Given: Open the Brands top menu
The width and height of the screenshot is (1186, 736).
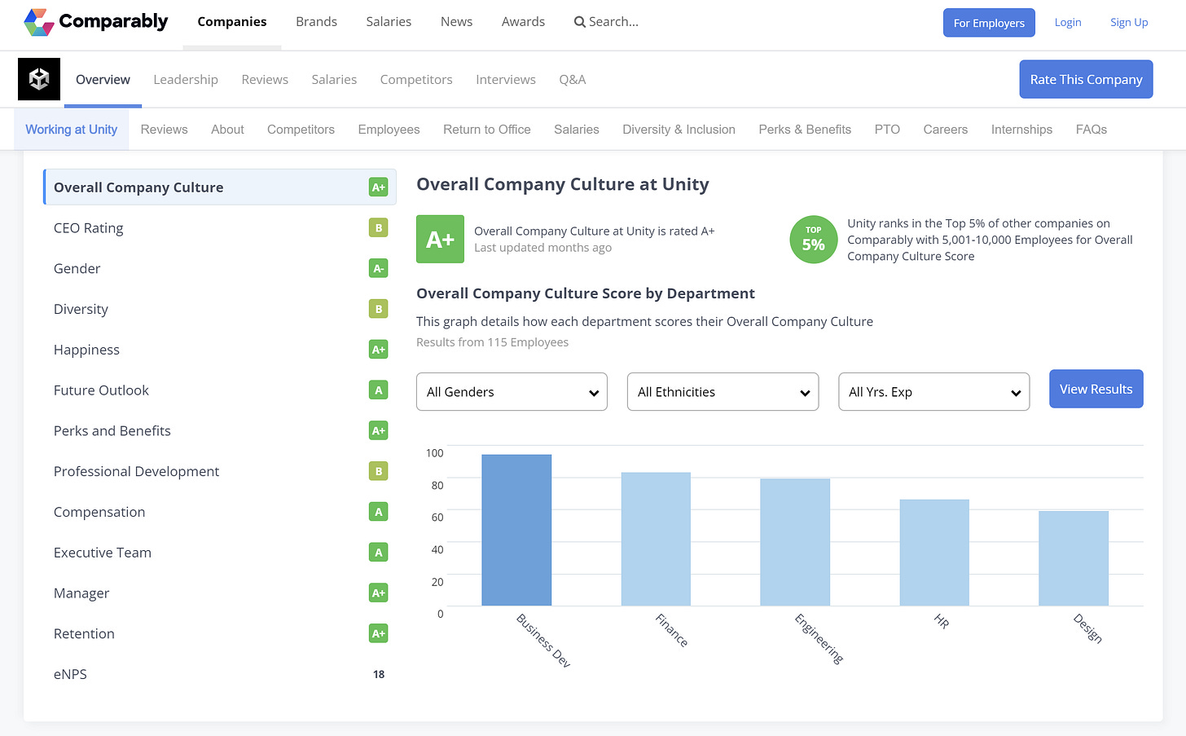Looking at the screenshot, I should [x=316, y=22].
